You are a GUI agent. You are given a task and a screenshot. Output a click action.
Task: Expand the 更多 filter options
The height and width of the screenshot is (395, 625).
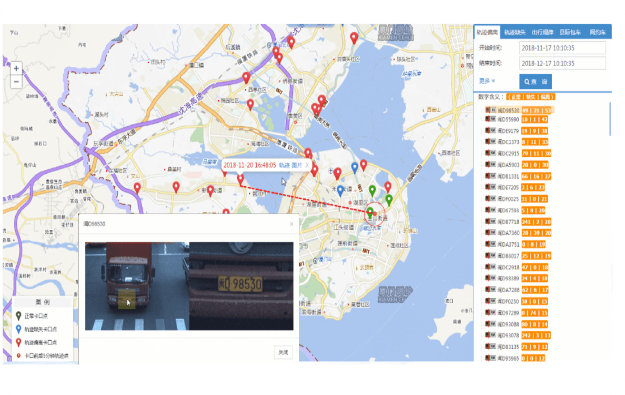pyautogui.click(x=487, y=81)
